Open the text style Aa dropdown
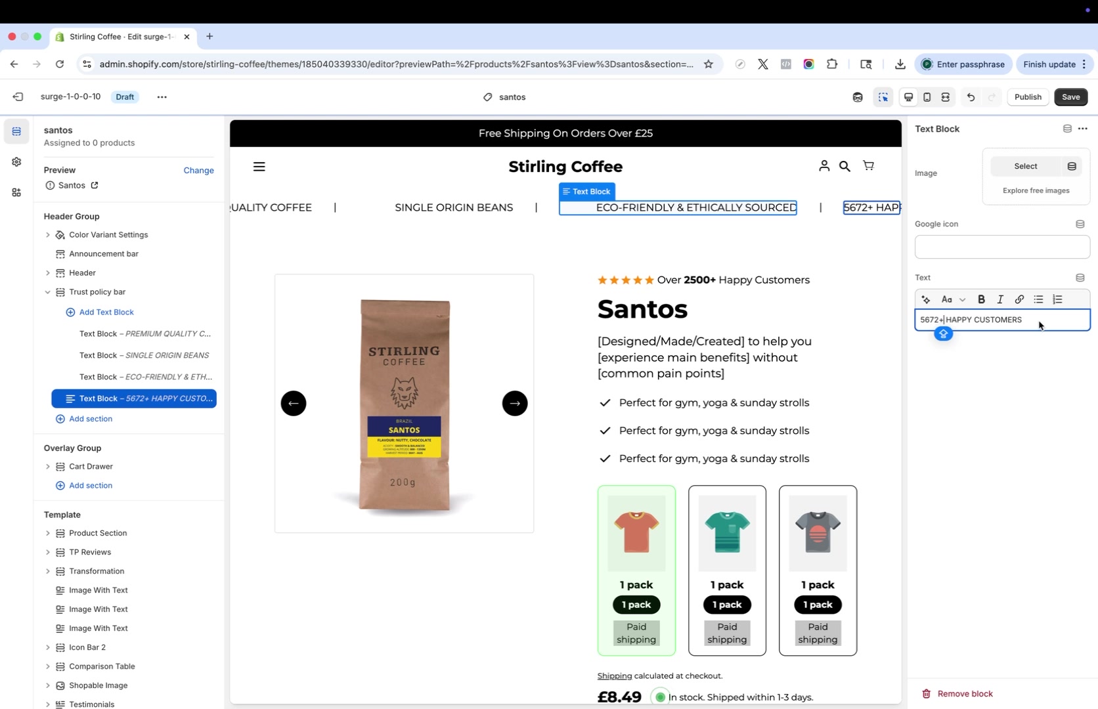The height and width of the screenshot is (709, 1098). pos(953,299)
